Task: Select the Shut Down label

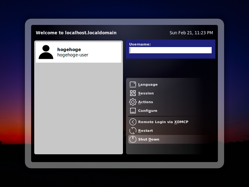Action: (149, 139)
